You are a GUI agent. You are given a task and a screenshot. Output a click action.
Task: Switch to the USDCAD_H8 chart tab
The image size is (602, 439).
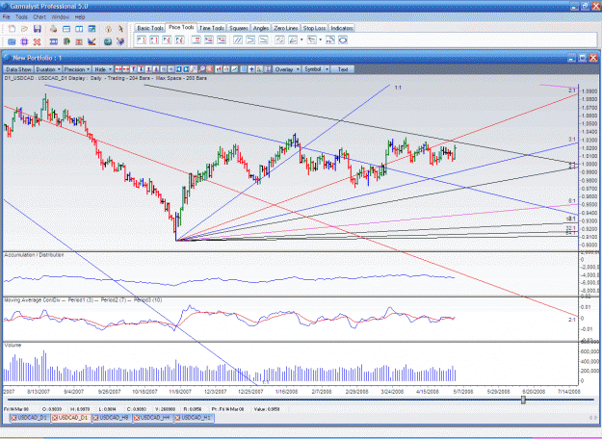112,418
